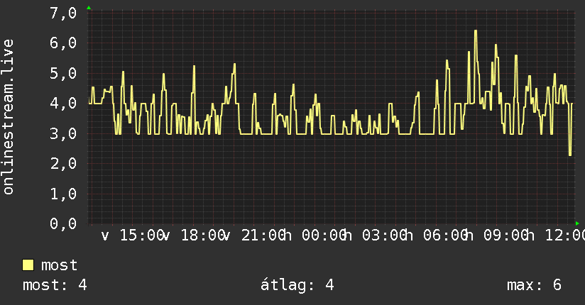The height and width of the screenshot is (305, 585).
Task: Click the 'h 00:00' midnight axis label
Action: (315, 235)
